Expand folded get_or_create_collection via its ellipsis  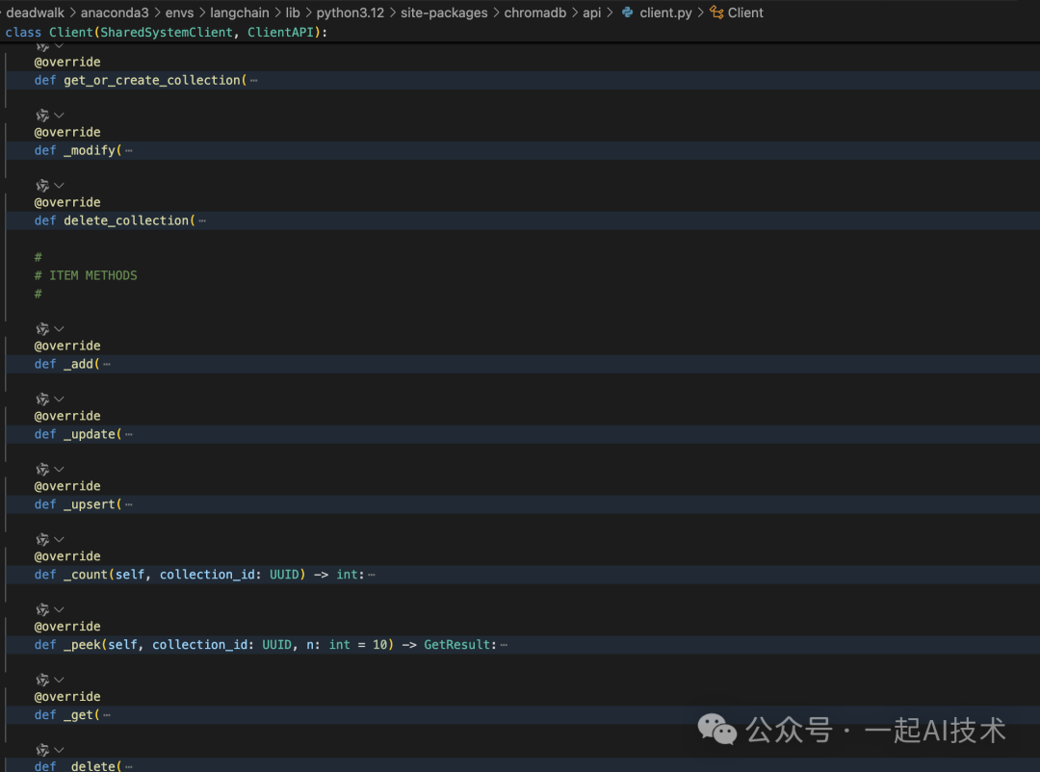pyautogui.click(x=253, y=81)
